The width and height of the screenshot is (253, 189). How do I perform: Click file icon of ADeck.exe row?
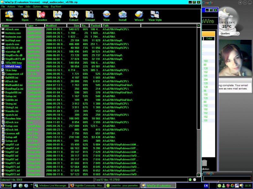(x=3, y=29)
